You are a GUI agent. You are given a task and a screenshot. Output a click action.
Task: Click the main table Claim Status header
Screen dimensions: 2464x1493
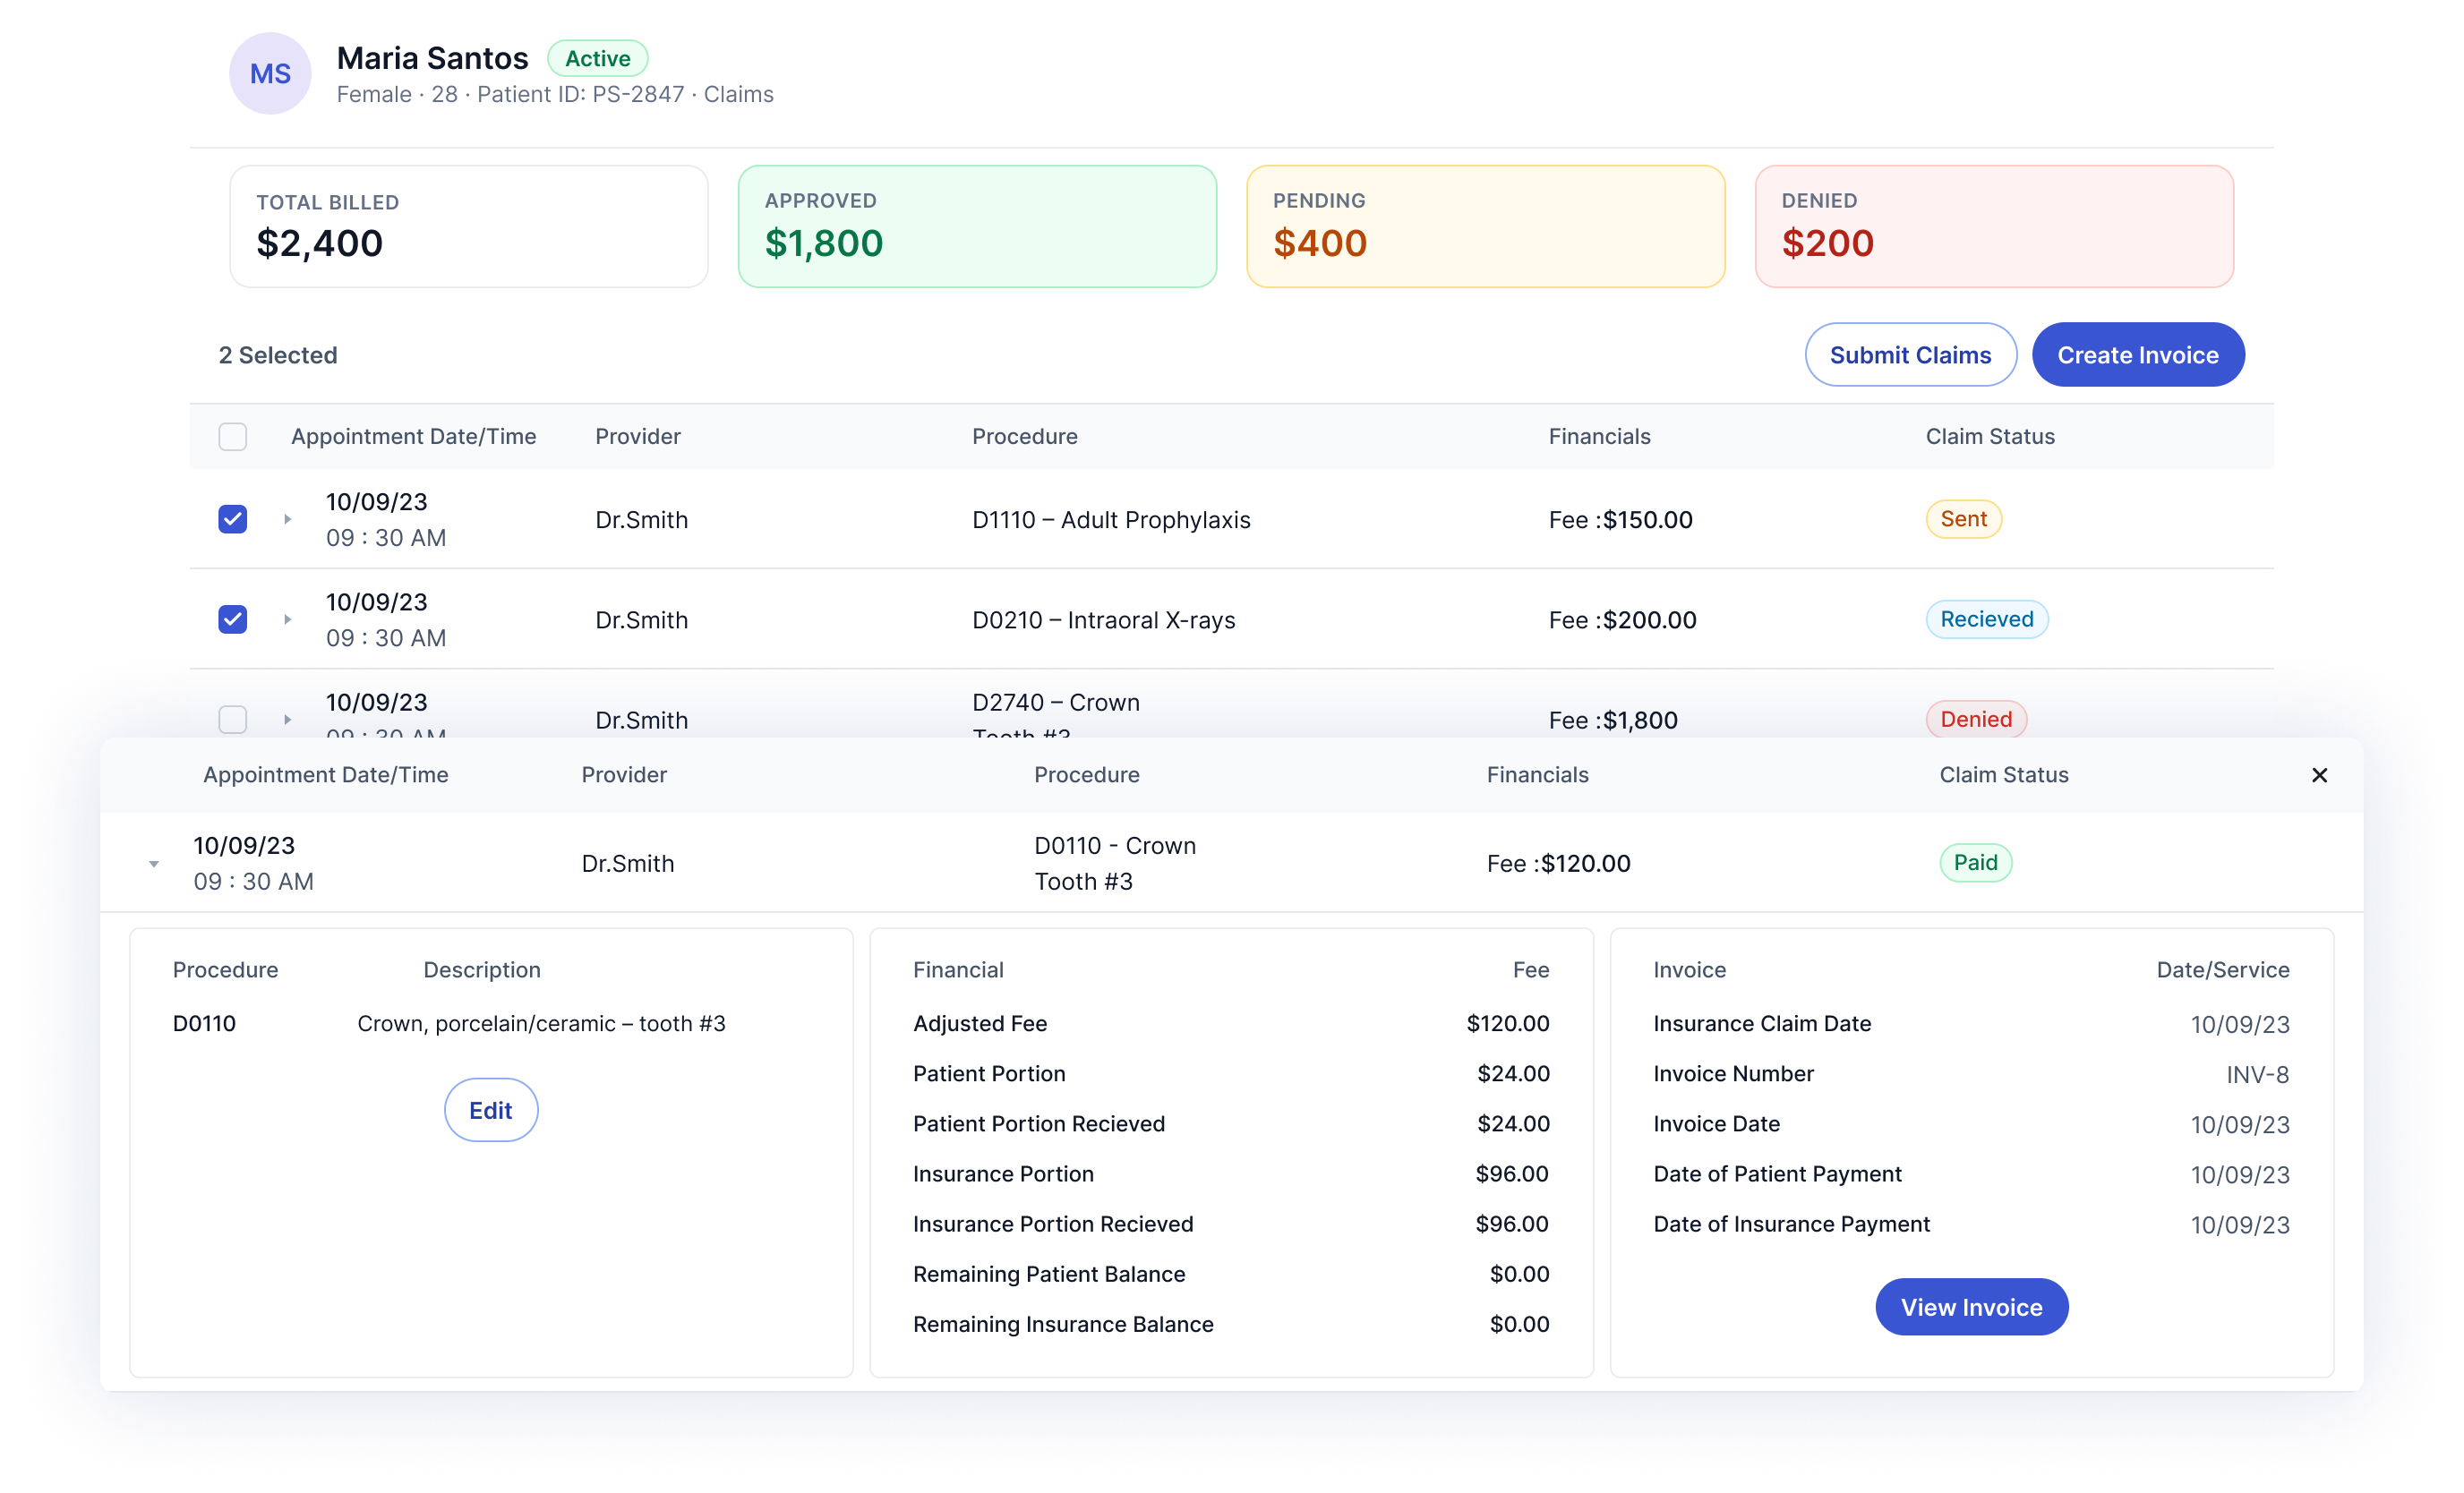click(x=1990, y=436)
